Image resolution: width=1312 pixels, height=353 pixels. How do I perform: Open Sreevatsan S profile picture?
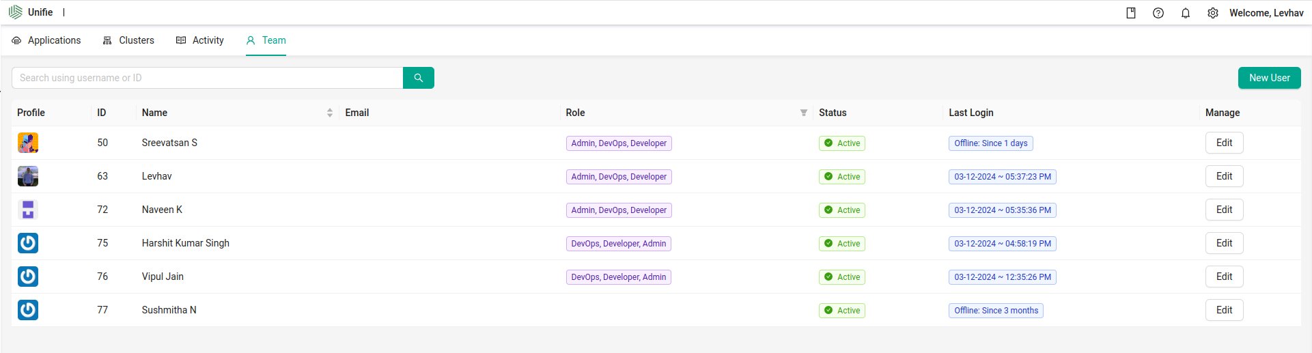click(x=28, y=143)
